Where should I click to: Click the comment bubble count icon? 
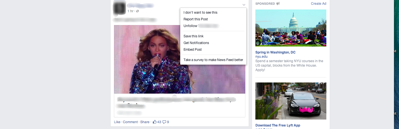tap(164, 122)
